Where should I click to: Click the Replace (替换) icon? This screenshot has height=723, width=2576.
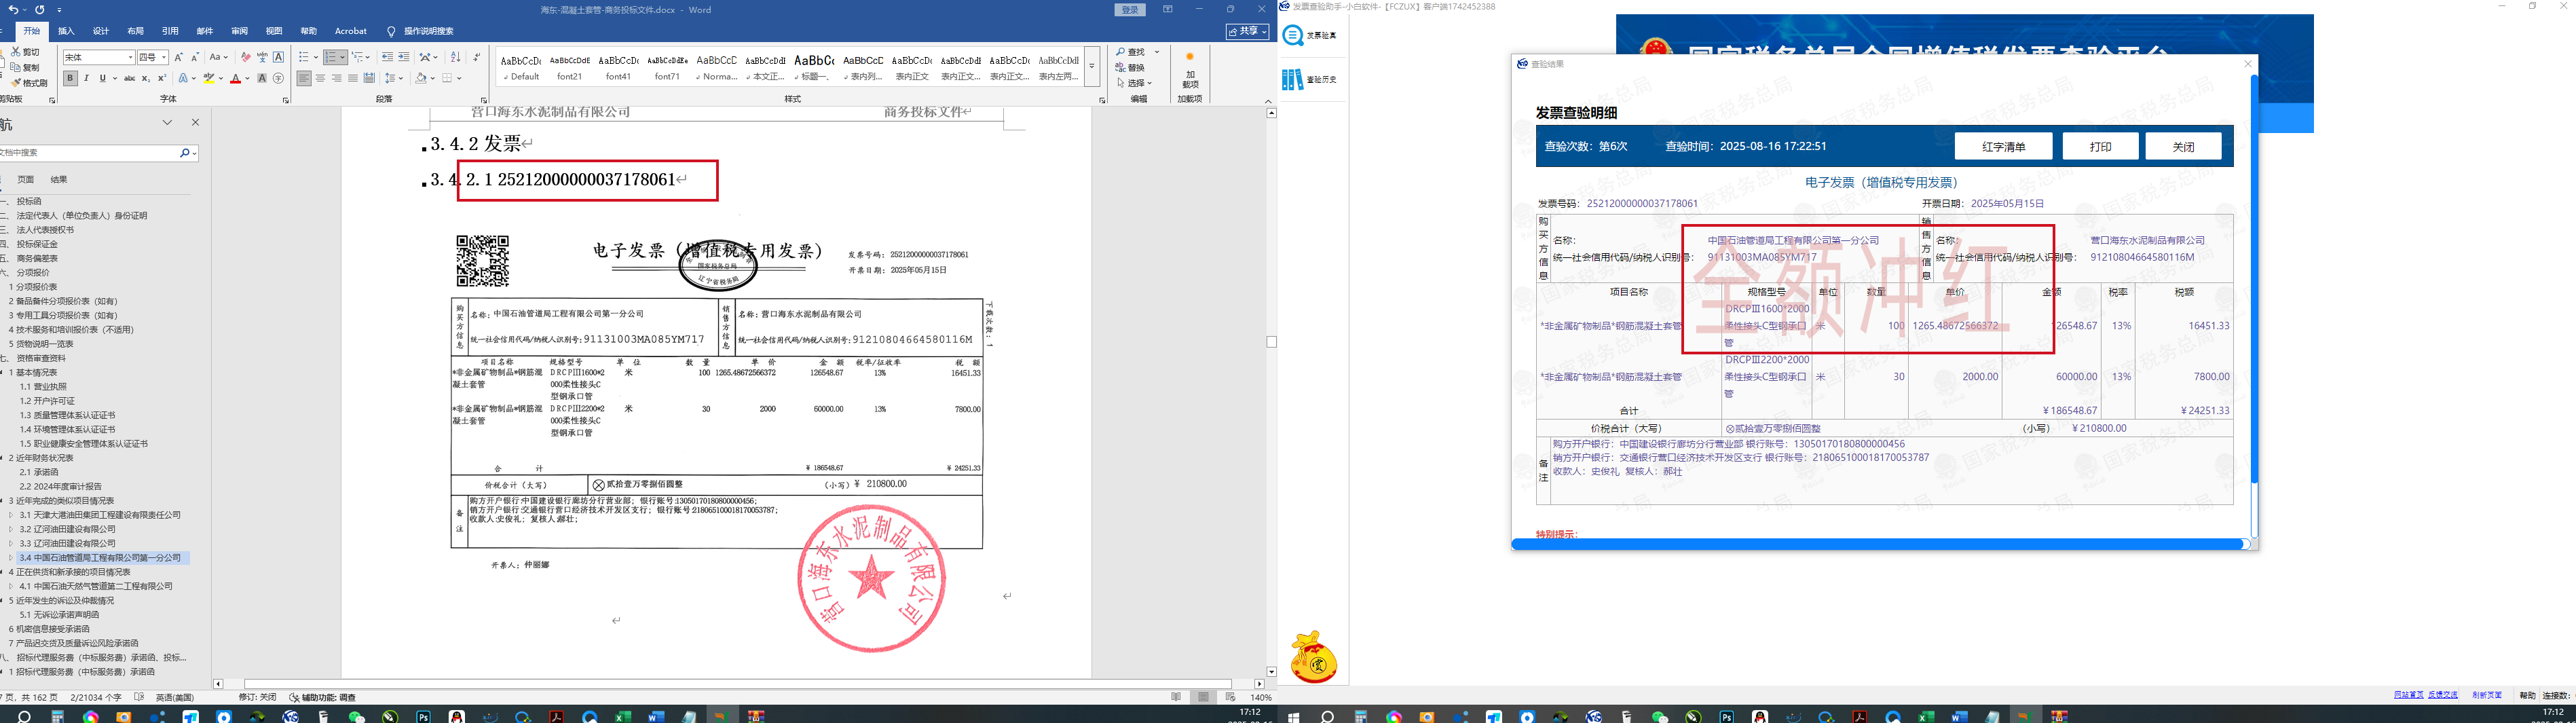(x=1131, y=68)
